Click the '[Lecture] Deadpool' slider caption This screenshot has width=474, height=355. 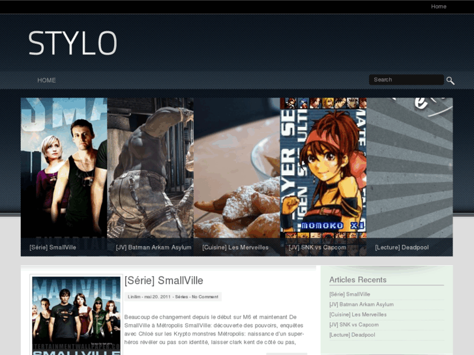(402, 247)
